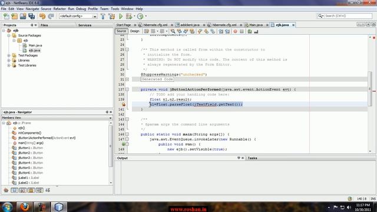Click the Toggle Bookmark editor icon
The width and height of the screenshot is (377, 212).
click(x=213, y=31)
